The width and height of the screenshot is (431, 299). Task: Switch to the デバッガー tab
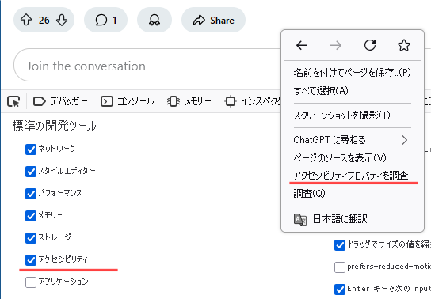pyautogui.click(x=60, y=101)
